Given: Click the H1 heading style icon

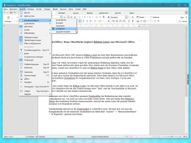Looking at the screenshot, I should pyautogui.click(x=114, y=21).
